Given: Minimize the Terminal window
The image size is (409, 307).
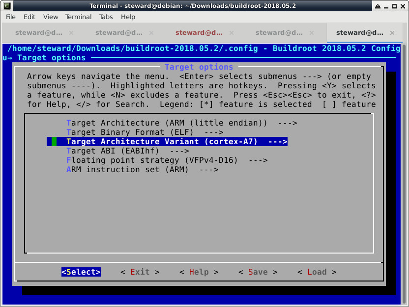Looking at the screenshot, I should click(x=378, y=5).
